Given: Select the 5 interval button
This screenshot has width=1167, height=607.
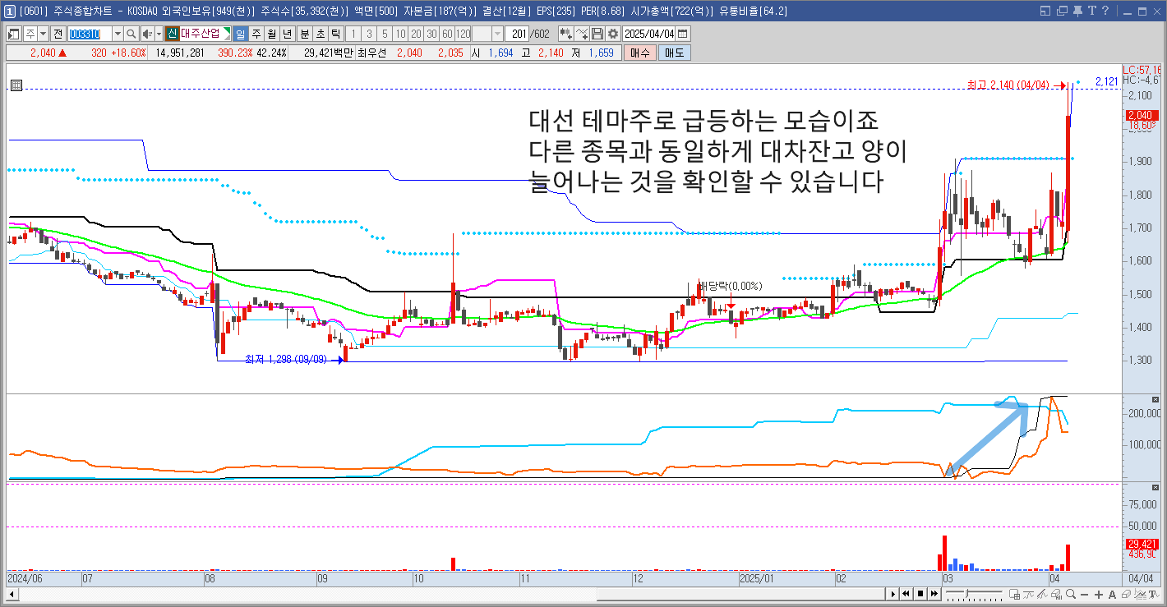Looking at the screenshot, I should click(x=385, y=34).
